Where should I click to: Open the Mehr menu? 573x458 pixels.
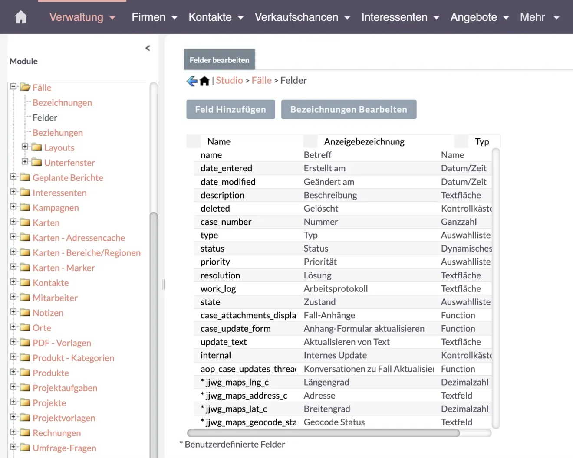click(539, 17)
